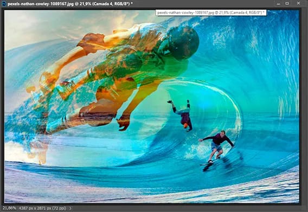The height and width of the screenshot is (212, 308).
Task: Click the large skater's raised orange shoe
Action: 91,41
